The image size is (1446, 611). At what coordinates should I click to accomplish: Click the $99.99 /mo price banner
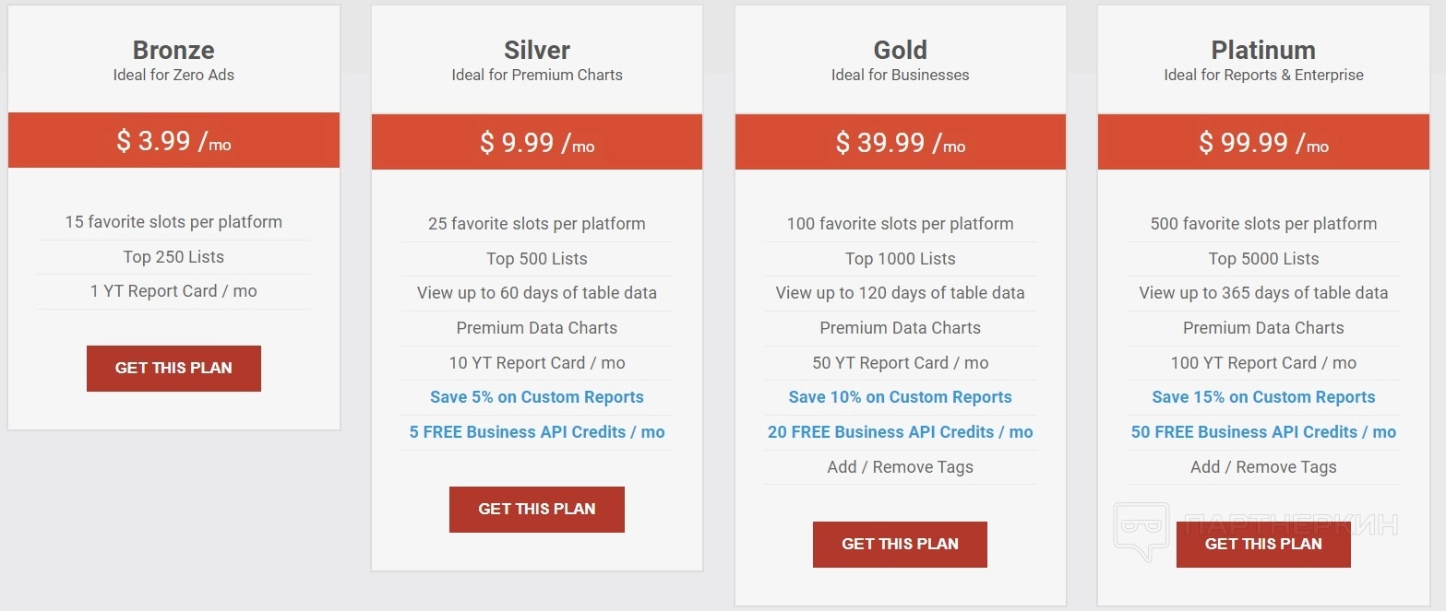[1262, 143]
